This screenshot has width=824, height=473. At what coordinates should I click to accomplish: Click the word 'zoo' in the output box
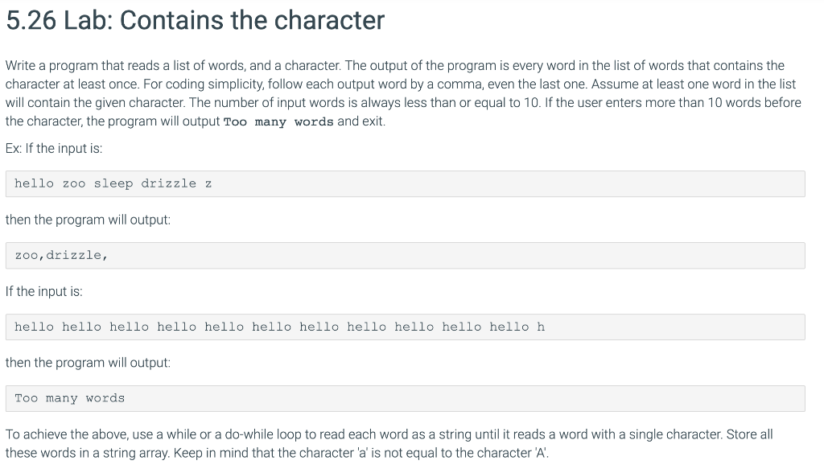[26, 256]
